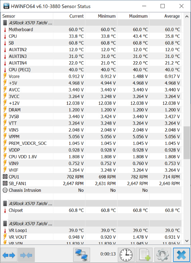Click the CPU maximum value 43.4 °C

coord(140,36)
